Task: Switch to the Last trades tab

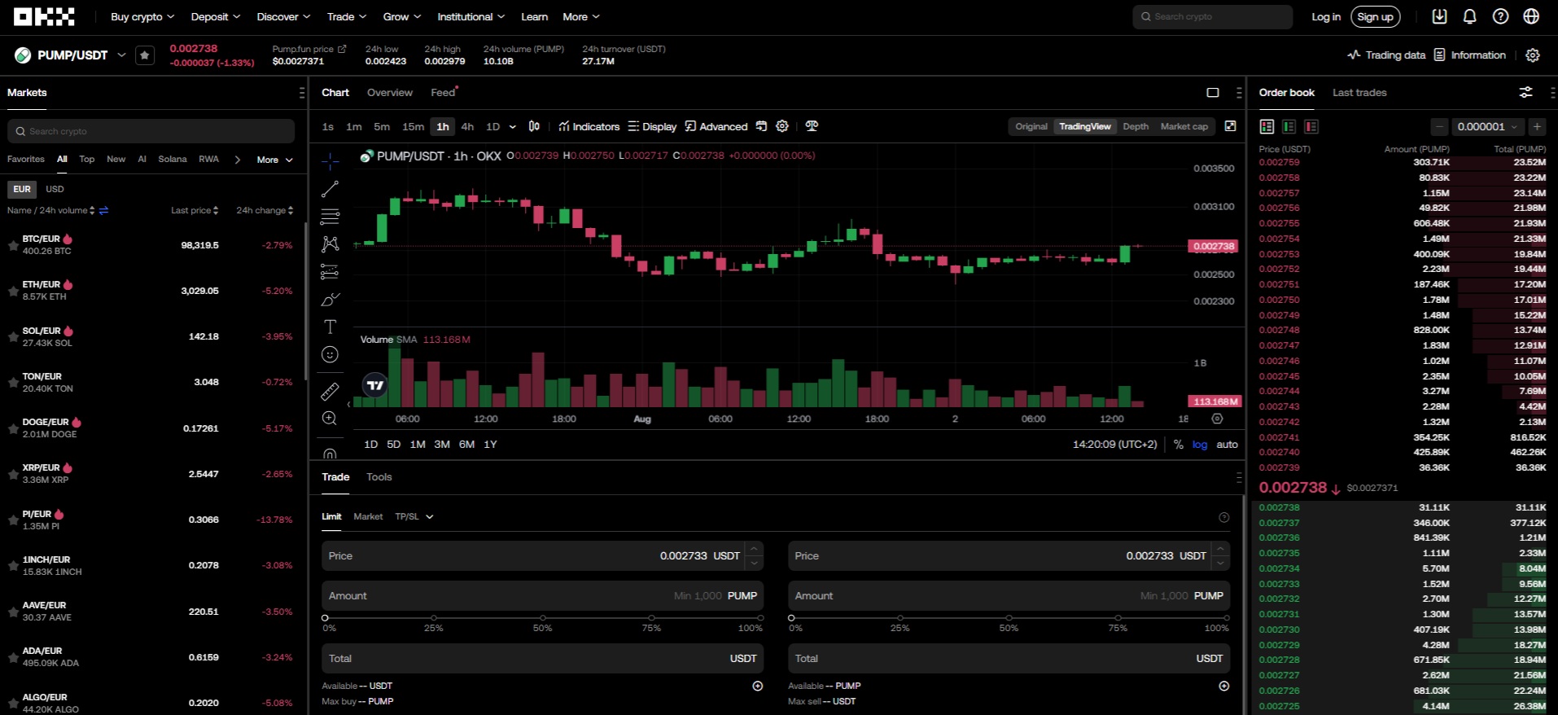Action: click(x=1359, y=93)
